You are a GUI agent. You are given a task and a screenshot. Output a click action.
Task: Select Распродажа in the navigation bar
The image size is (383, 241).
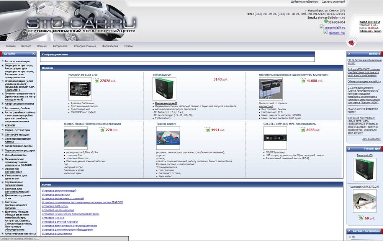(x=60, y=46)
